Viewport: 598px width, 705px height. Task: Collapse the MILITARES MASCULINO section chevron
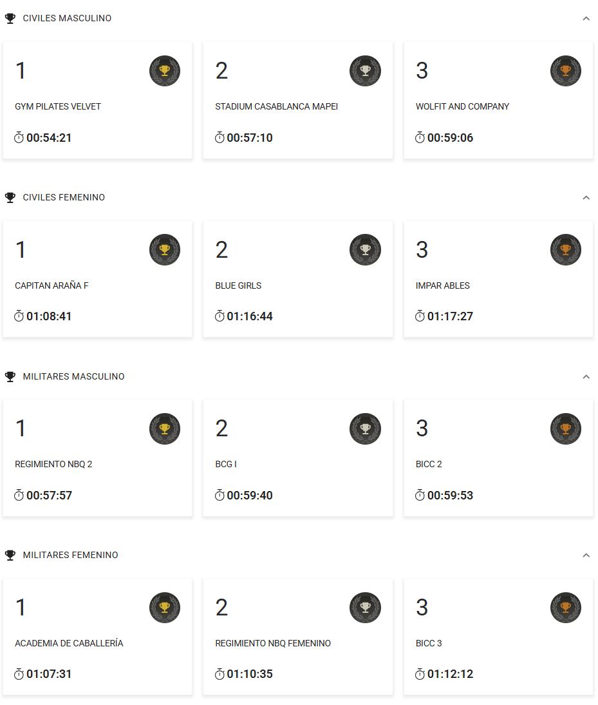coord(586,376)
